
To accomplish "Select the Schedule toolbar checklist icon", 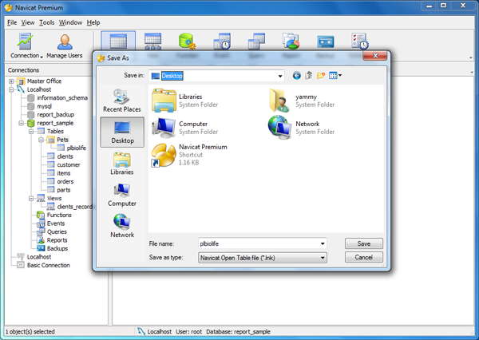I will pos(359,41).
